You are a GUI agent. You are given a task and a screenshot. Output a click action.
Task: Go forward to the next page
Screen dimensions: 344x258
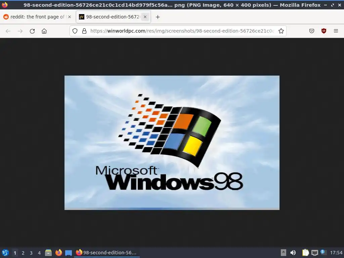(20, 31)
